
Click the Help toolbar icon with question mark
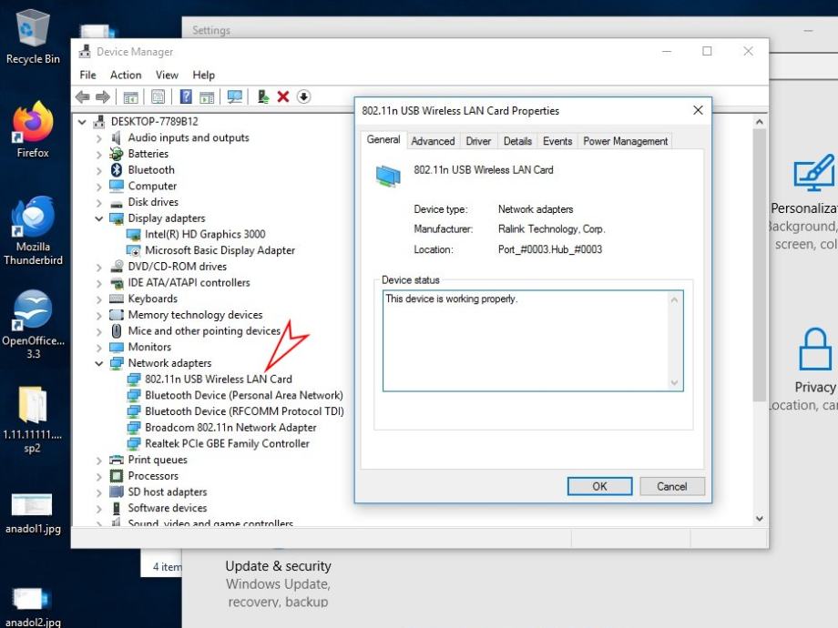186,96
